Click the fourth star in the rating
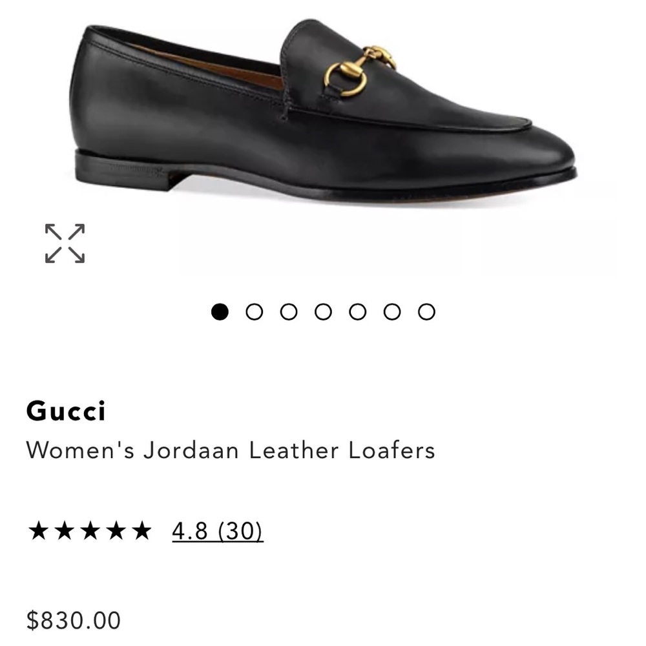 pyautogui.click(x=118, y=531)
